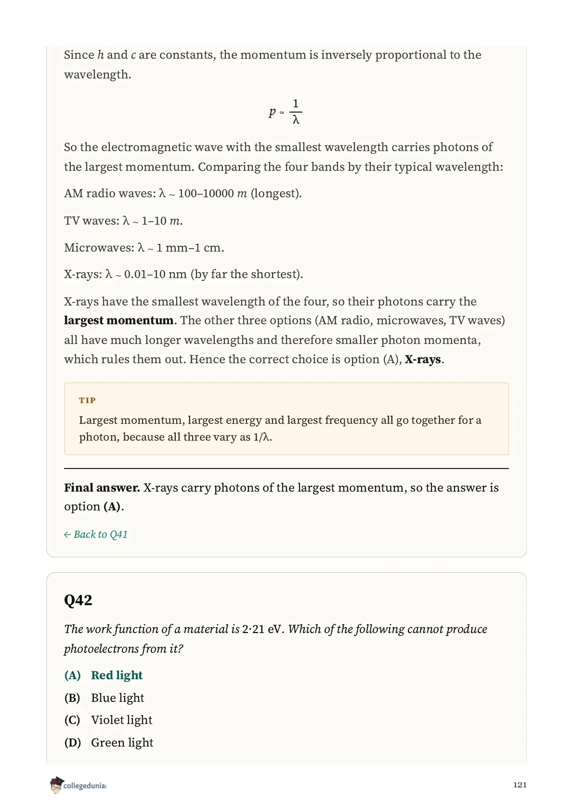Image resolution: width=573 pixels, height=810 pixels.
Task: Click the X-rays wavelength line
Action: [x=183, y=274]
